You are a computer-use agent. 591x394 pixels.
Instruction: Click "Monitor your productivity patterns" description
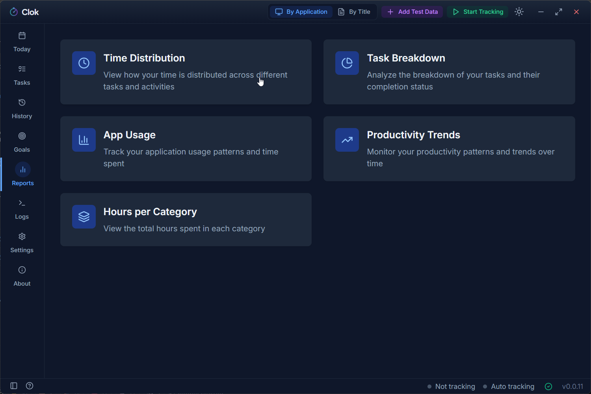point(461,158)
